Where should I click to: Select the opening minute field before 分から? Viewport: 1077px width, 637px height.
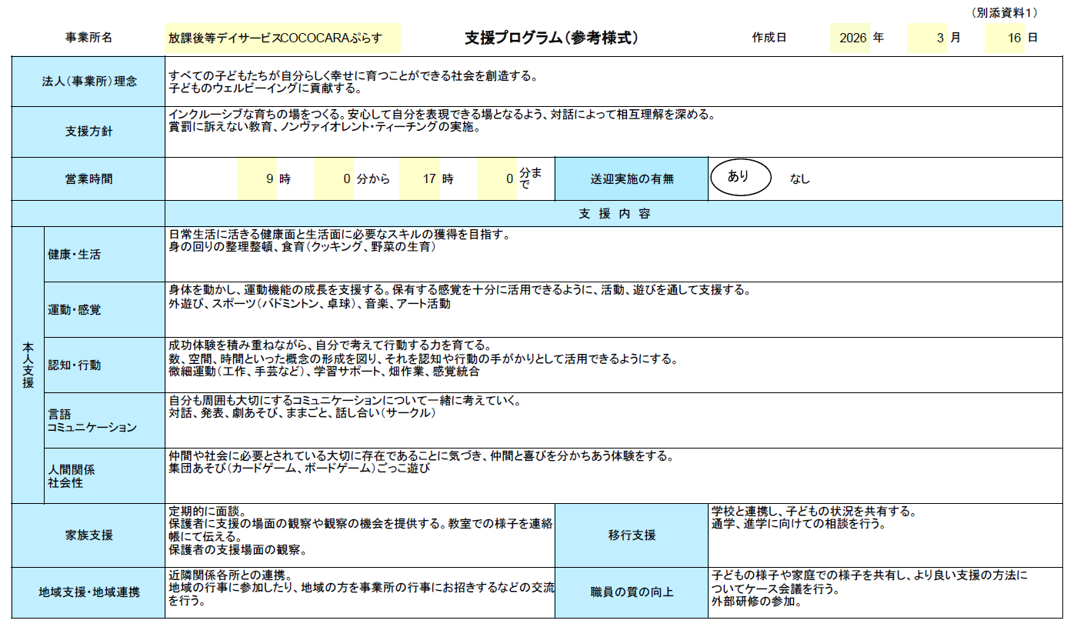point(334,179)
